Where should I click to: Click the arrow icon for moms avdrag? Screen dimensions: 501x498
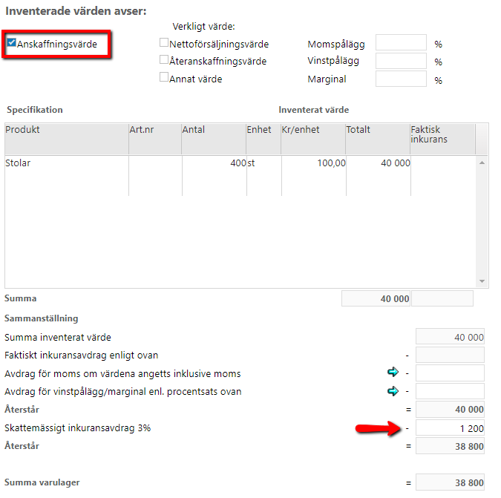393,372
